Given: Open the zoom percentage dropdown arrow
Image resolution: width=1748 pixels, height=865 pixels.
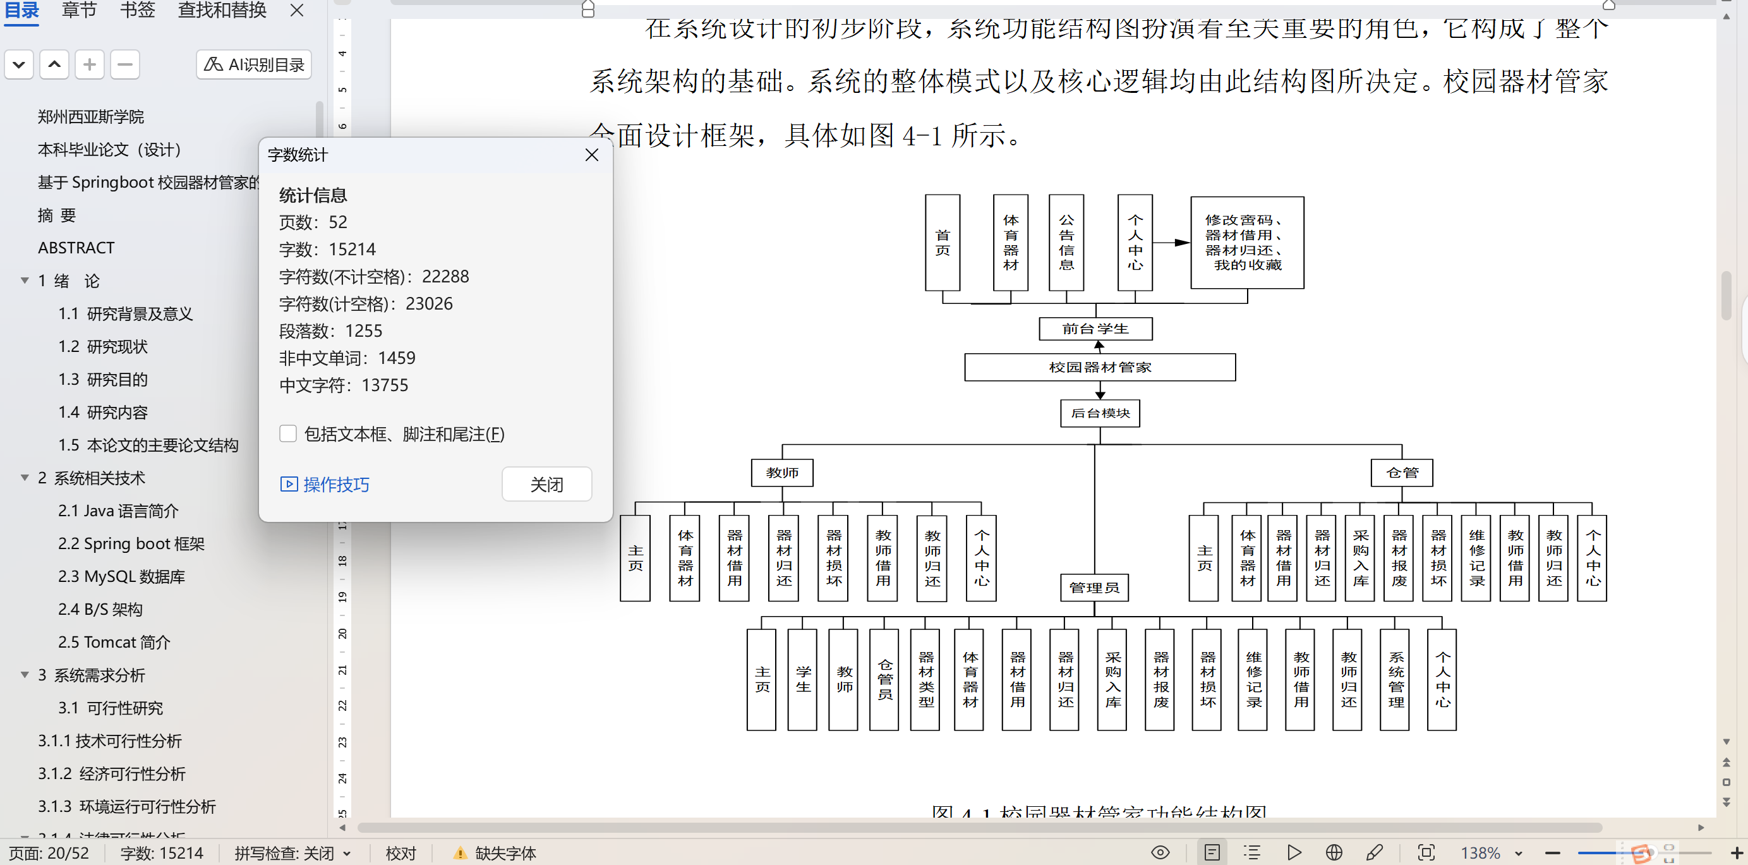Looking at the screenshot, I should tap(1519, 854).
